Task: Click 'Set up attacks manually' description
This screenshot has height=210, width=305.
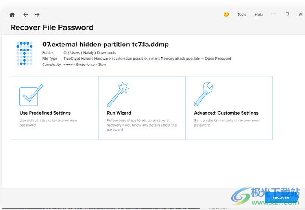Action: [x=227, y=123]
